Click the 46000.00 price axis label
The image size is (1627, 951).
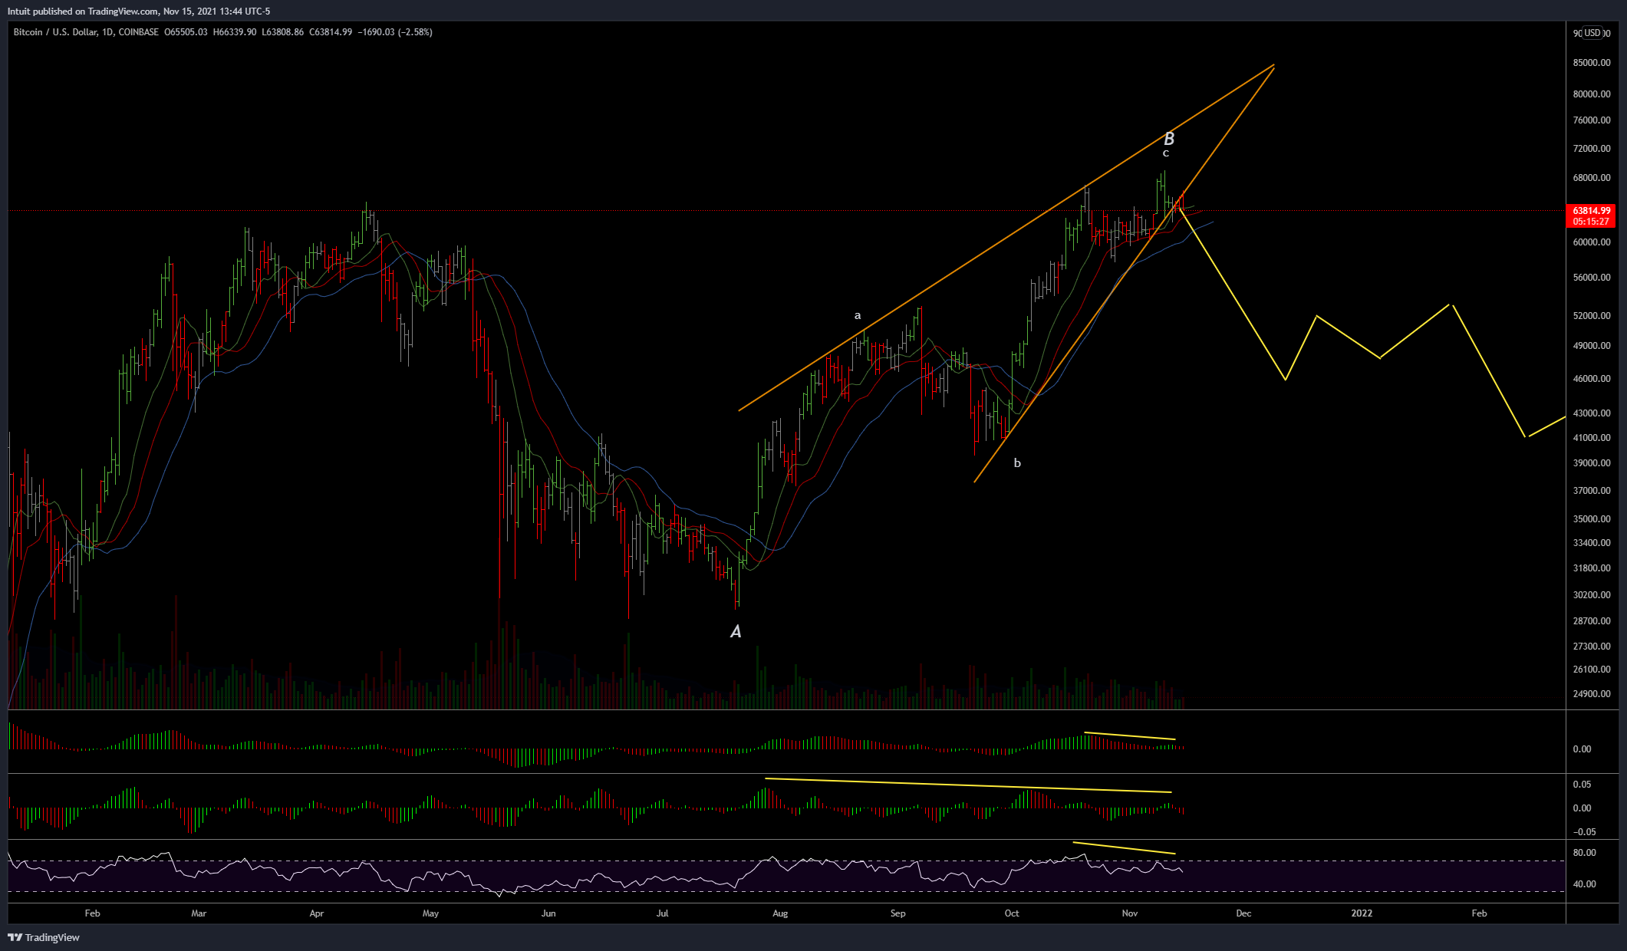[1592, 379]
